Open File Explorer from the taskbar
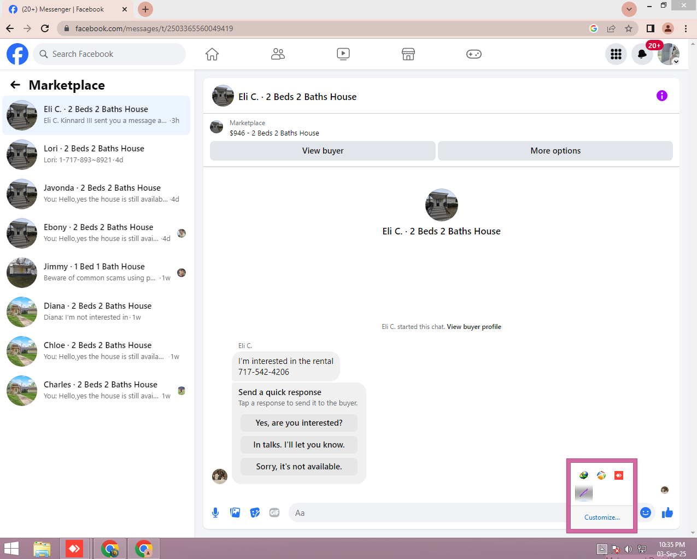The width and height of the screenshot is (697, 559). (x=42, y=549)
